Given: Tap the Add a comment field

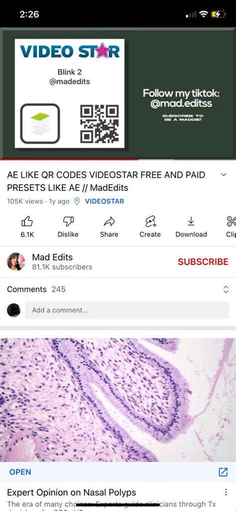Looking at the screenshot, I should tap(127, 310).
